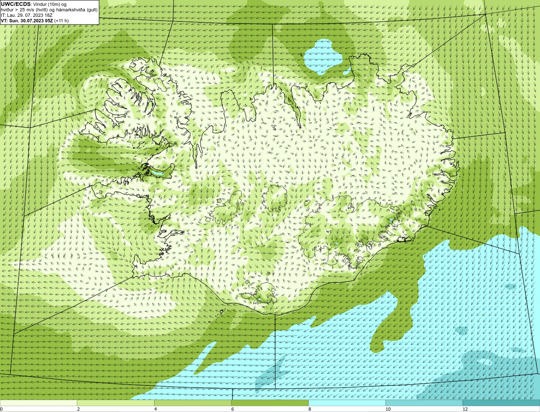Click the legend tick label "6"
Screen dimensions: 540x412
[x=233, y=409]
